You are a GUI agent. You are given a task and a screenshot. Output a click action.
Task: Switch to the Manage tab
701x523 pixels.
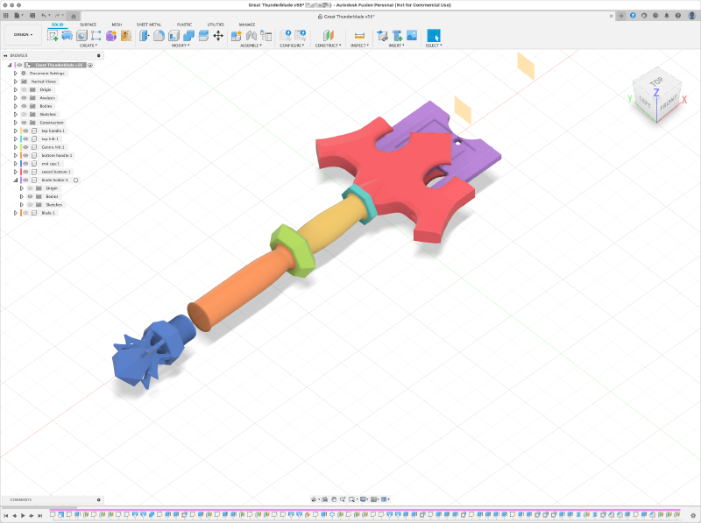(247, 25)
